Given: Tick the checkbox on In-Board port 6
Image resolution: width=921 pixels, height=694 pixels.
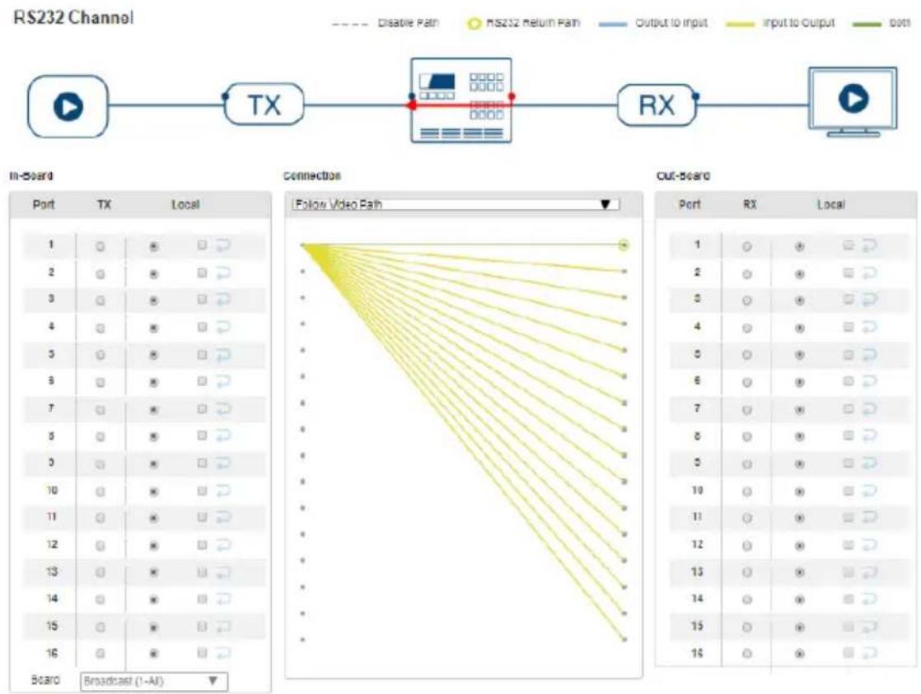Looking at the screenshot, I should (x=202, y=382).
